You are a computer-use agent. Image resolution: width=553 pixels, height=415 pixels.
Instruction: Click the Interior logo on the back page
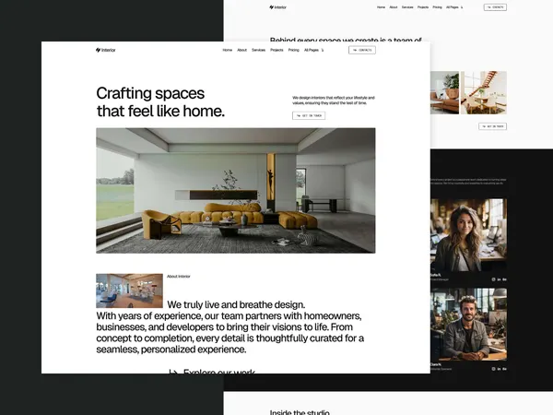tap(278, 7)
